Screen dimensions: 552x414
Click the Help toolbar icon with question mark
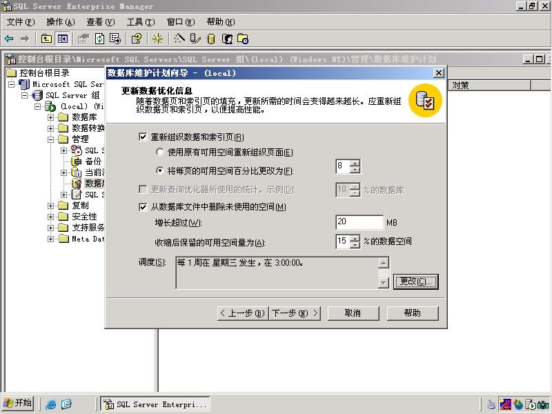(136, 39)
